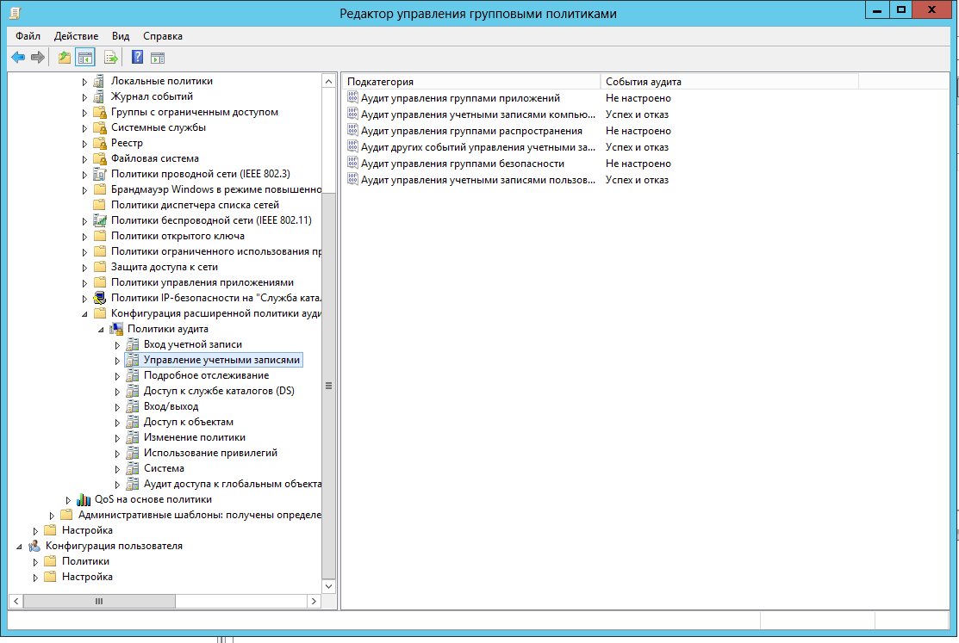Click icon of Политики проводной сети
The height and width of the screenshot is (643, 959).
(100, 174)
